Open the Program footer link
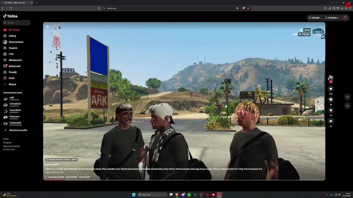 (x=7, y=142)
